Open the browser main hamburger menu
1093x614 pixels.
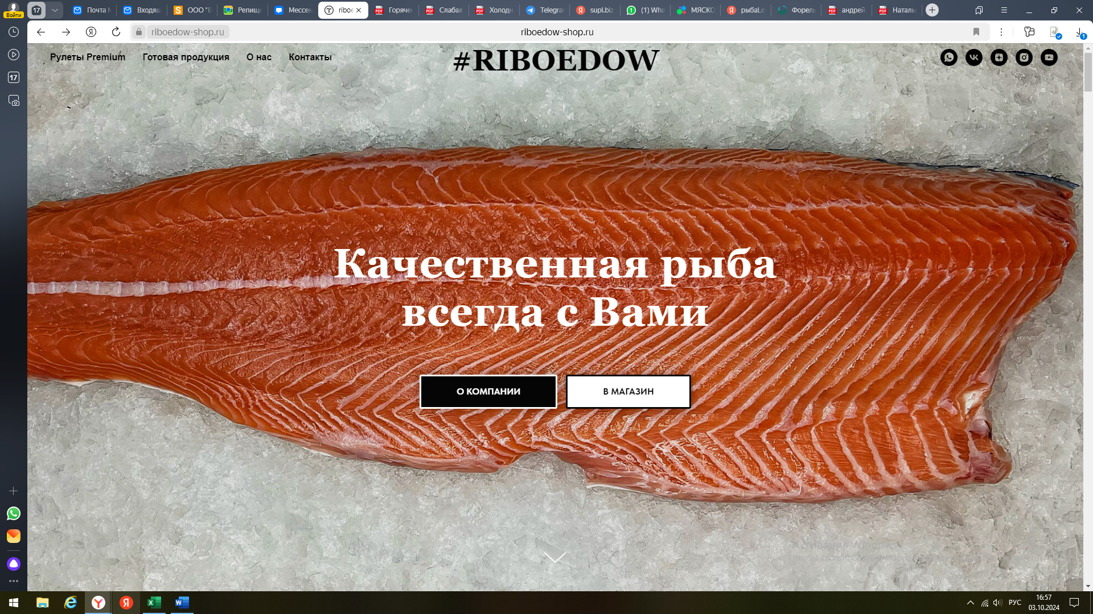[x=1004, y=10]
